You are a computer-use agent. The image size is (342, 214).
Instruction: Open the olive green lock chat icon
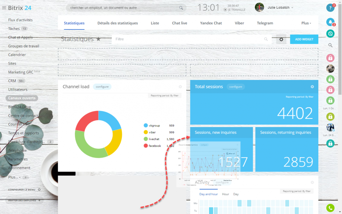tap(330, 116)
